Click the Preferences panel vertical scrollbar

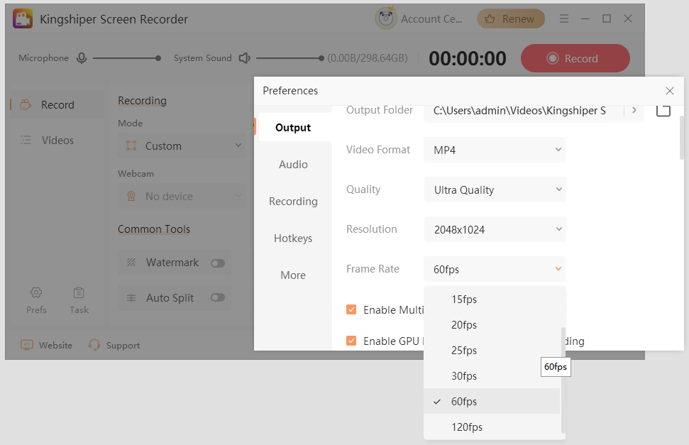(x=681, y=138)
